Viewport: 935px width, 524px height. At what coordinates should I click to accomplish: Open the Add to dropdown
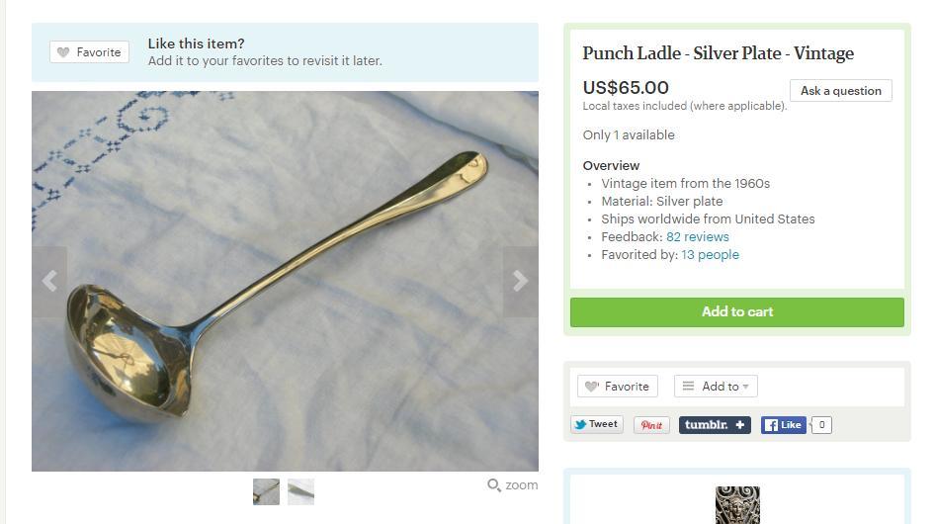coord(716,387)
